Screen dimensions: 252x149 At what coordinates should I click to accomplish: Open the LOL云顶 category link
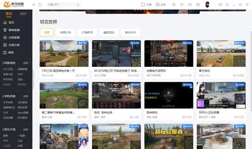(9, 69)
